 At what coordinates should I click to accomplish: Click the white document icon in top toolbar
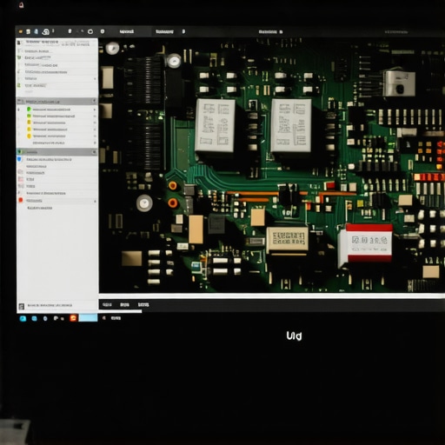coord(28,31)
